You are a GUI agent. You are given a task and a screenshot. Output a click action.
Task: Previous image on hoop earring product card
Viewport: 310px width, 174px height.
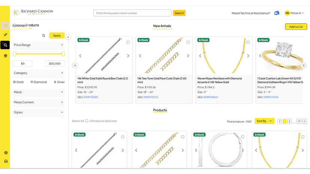(196, 150)
